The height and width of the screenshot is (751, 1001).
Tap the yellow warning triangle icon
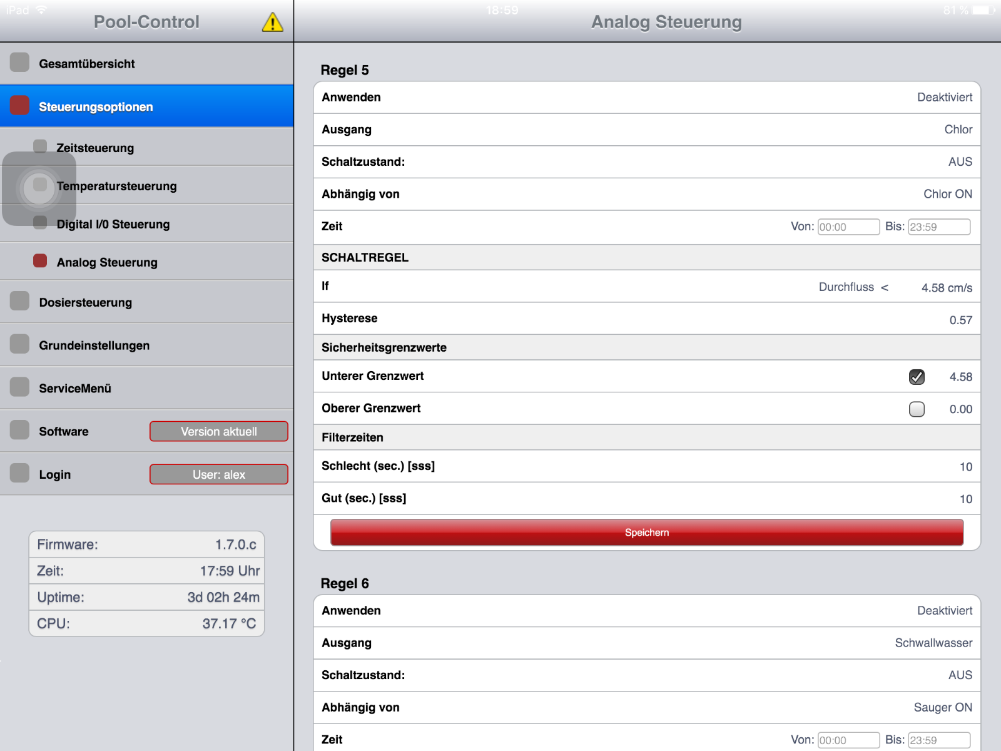pyautogui.click(x=272, y=23)
